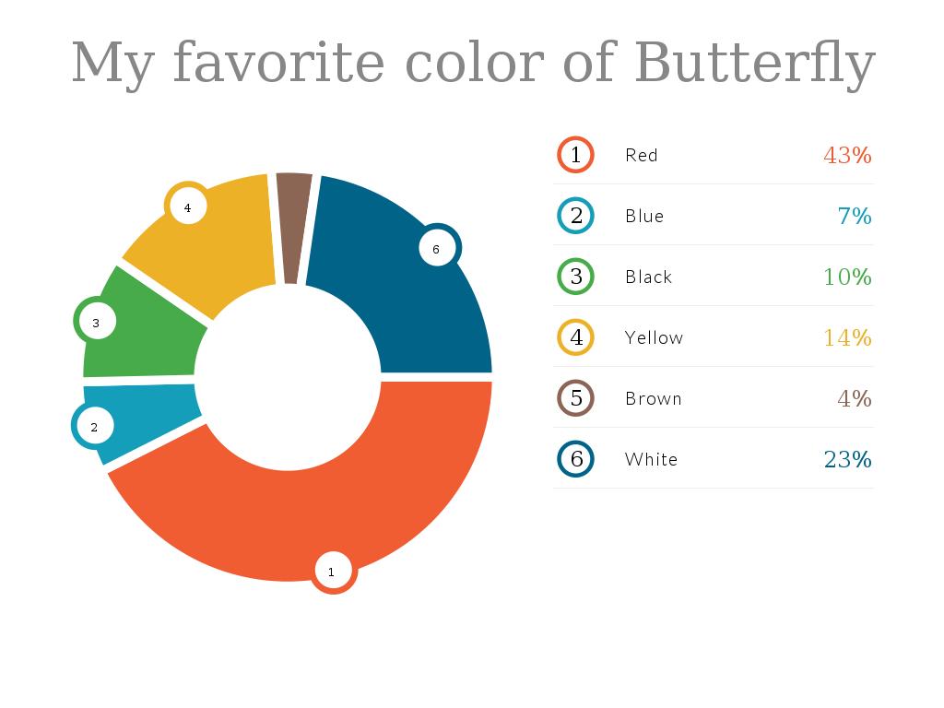Image resolution: width=944 pixels, height=708 pixels.
Task: Select the number 6 legend circle
Action: (576, 459)
